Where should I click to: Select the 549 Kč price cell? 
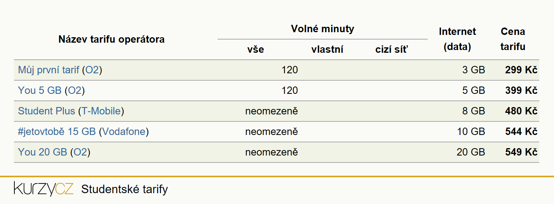pyautogui.click(x=521, y=152)
